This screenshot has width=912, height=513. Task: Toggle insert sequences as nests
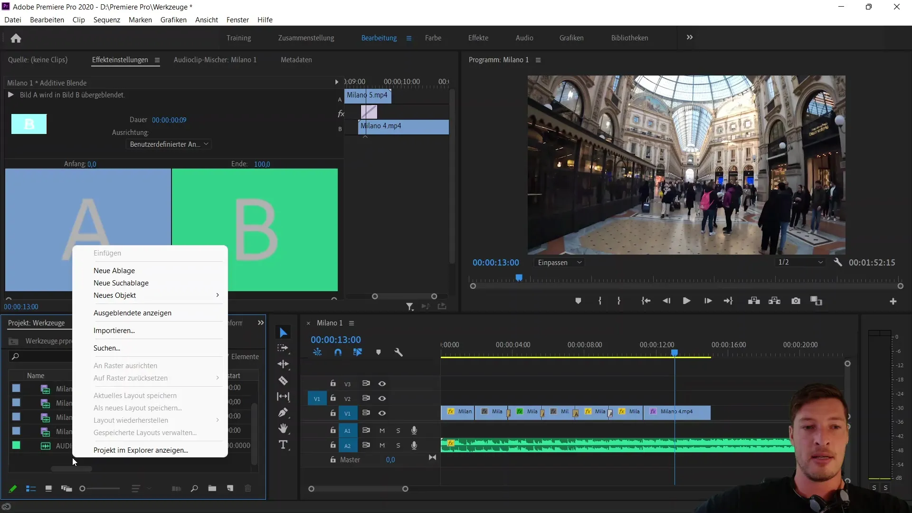point(317,352)
